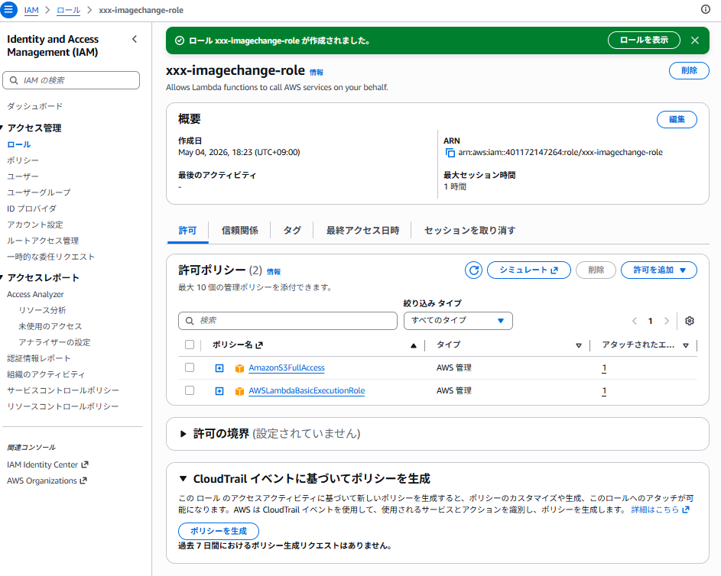
Task: Click the sort arrow for タイプ column
Action: (x=579, y=345)
